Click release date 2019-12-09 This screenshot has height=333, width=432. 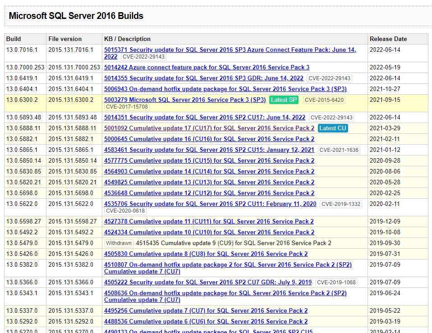click(385, 222)
